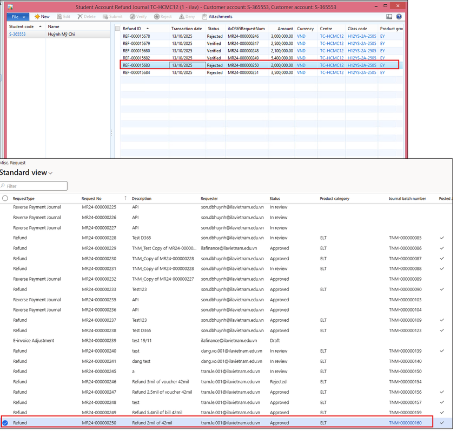Open centre TC-HCMC12 link in REF-000015684 row
Image resolution: width=457 pixels, height=432 pixels.
click(x=332, y=72)
